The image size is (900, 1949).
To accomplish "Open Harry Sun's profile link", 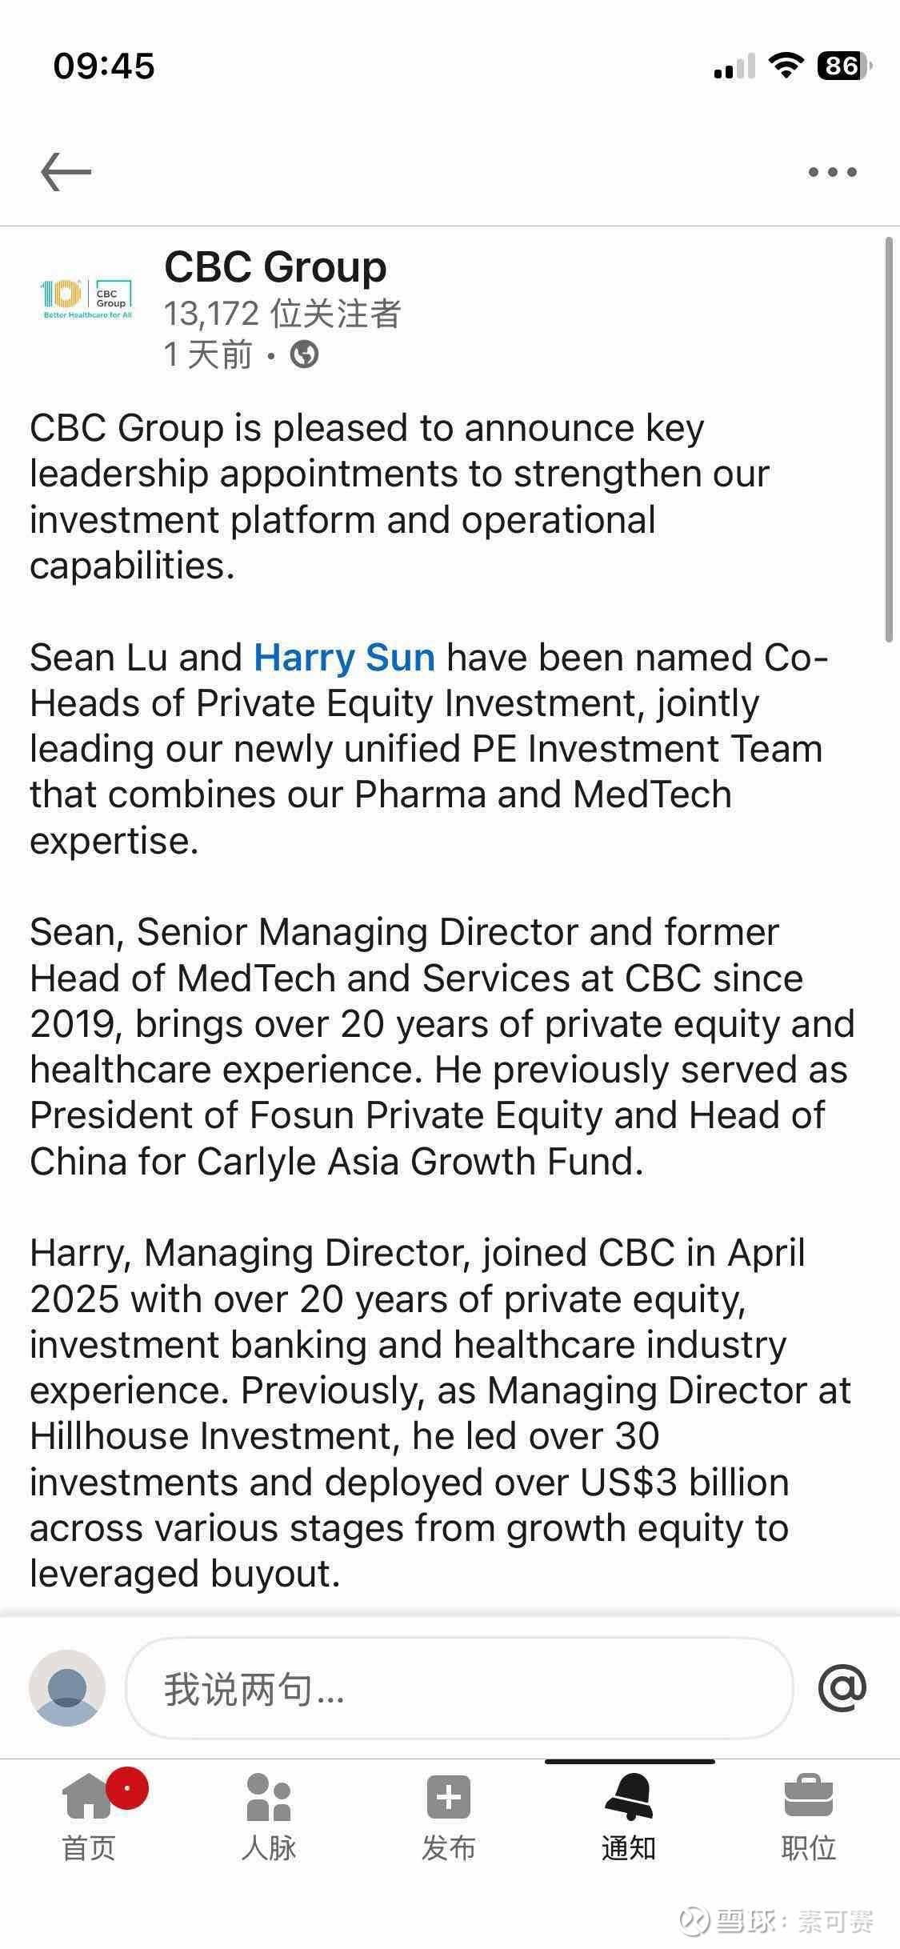I will point(344,658).
